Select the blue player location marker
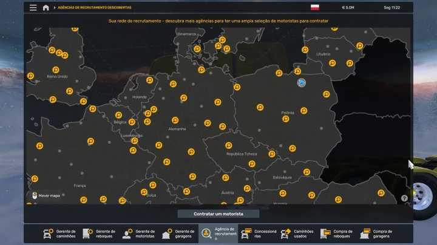 coord(301,82)
